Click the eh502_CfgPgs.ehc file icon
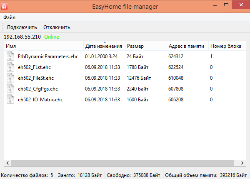 coord(10,88)
